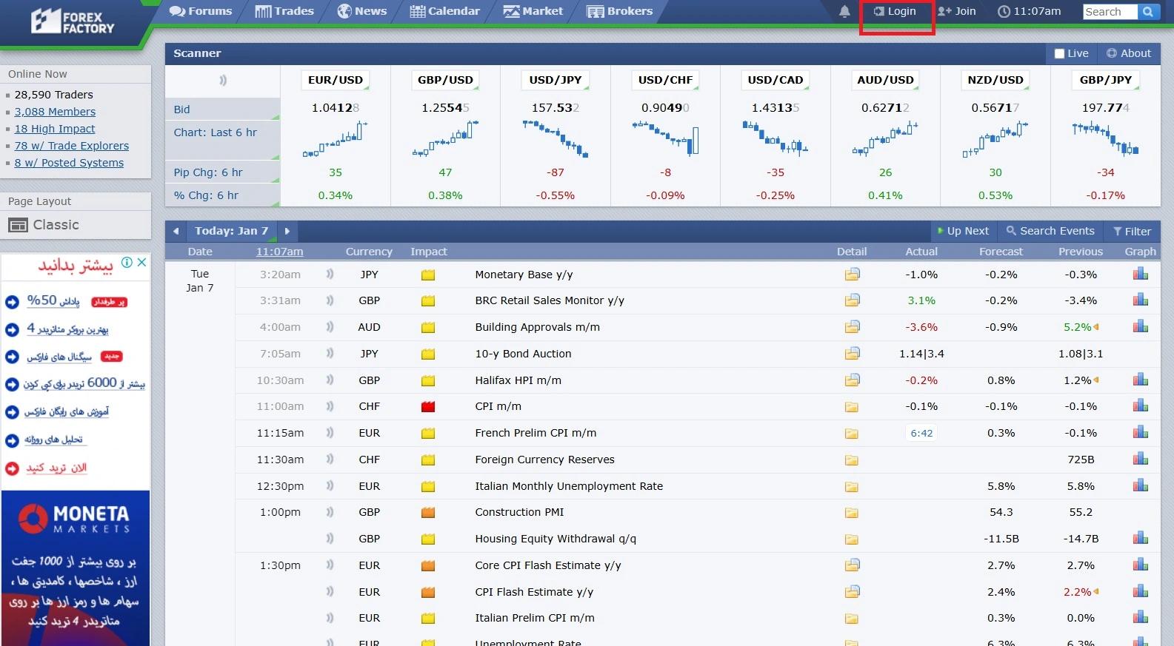This screenshot has width=1174, height=646.
Task: Open detail folder for CPI m/m
Action: (852, 407)
